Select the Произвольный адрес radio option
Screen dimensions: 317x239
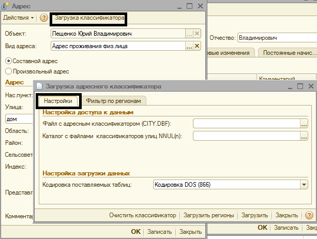click(8, 71)
